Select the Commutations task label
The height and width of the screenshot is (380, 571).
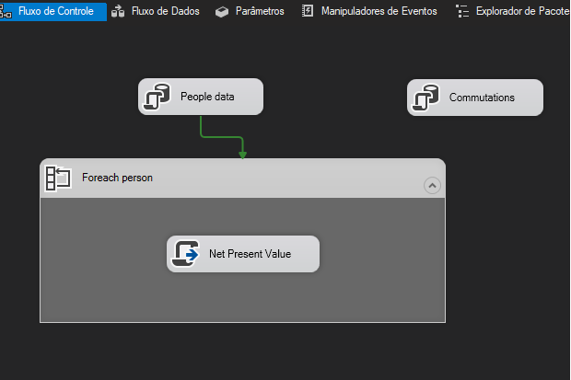[x=482, y=97]
